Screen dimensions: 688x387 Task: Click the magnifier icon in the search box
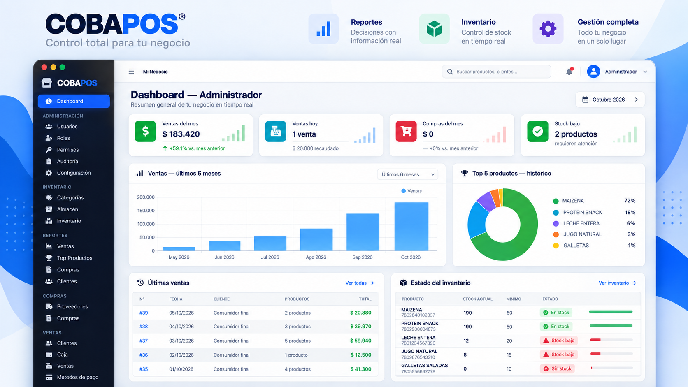click(x=450, y=72)
